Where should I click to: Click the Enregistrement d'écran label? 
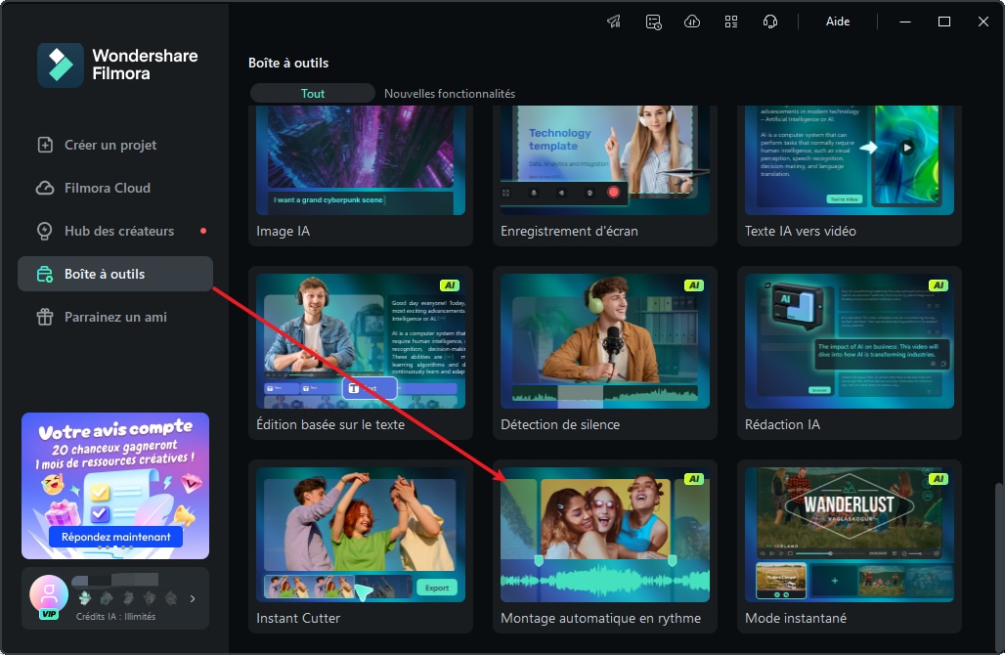click(x=569, y=232)
